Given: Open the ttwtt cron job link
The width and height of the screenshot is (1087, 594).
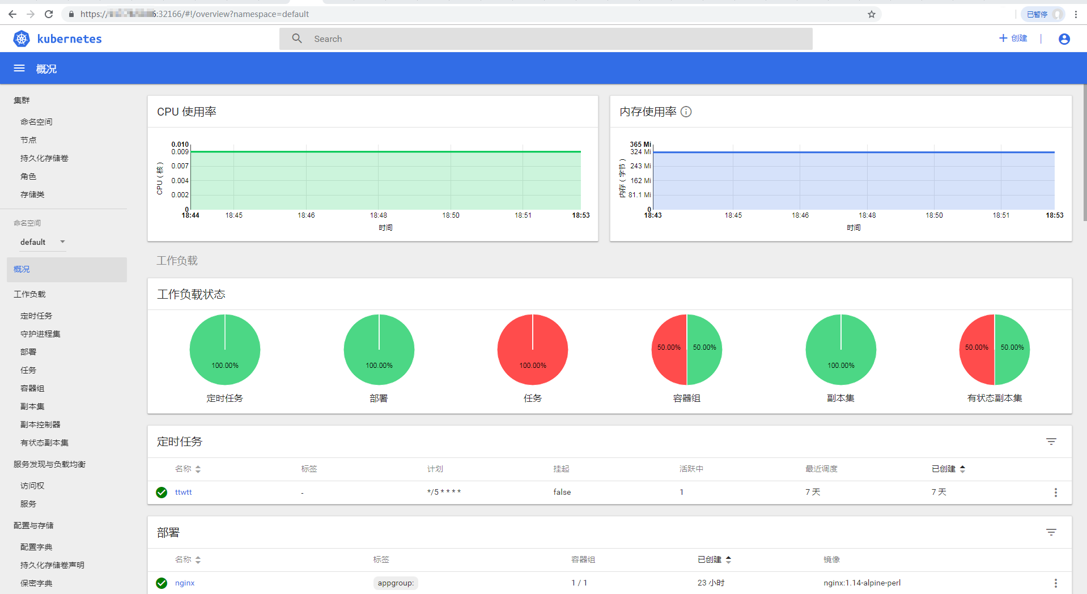Looking at the screenshot, I should [x=184, y=493].
